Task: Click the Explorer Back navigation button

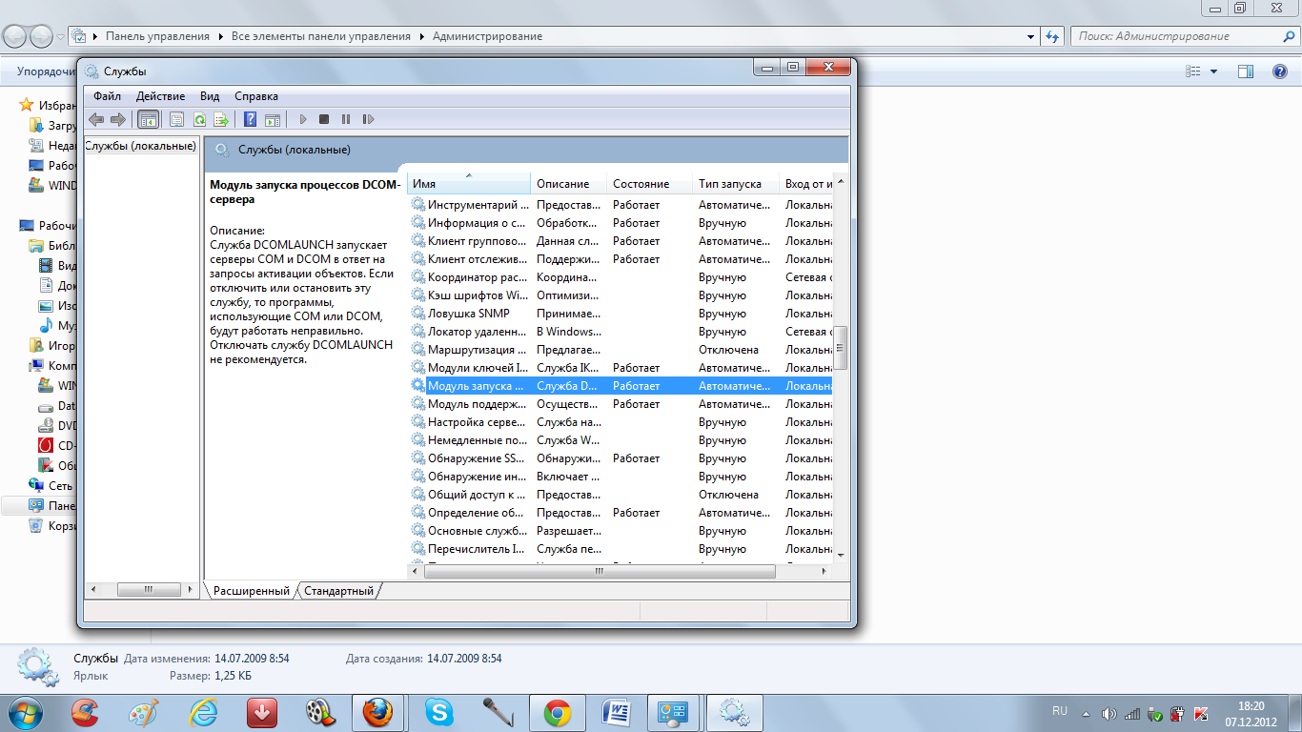Action: coord(15,36)
